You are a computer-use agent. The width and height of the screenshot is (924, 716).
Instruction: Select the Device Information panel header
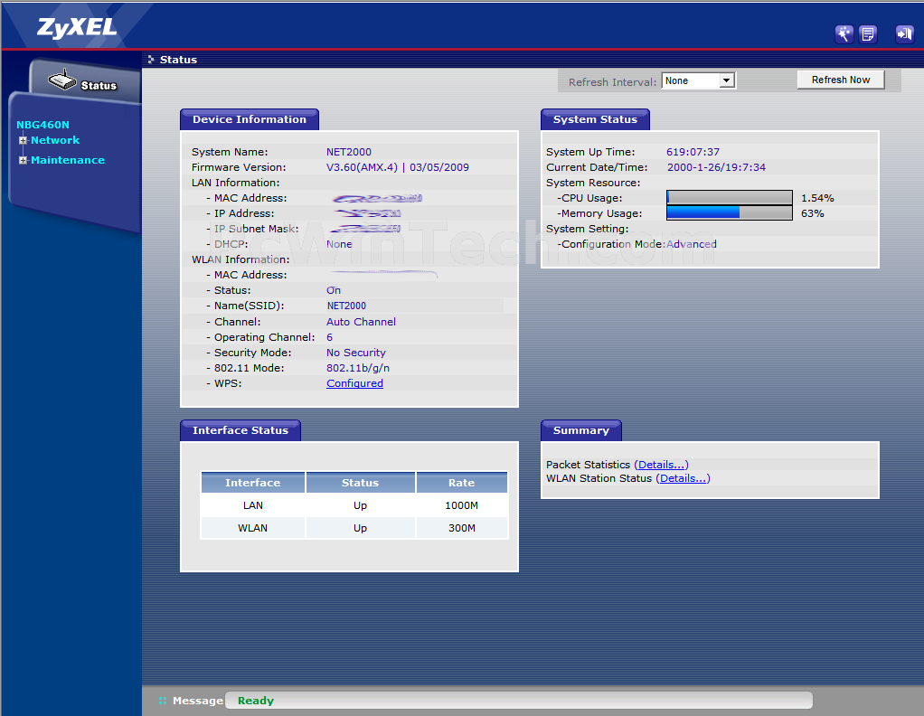point(250,119)
